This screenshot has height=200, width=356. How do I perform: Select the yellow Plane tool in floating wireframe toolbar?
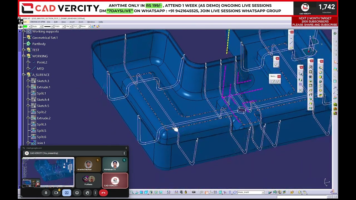pyautogui.click(x=291, y=48)
